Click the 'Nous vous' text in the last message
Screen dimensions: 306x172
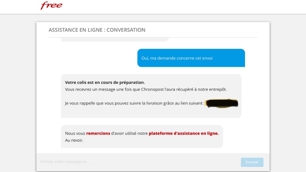[75, 134]
